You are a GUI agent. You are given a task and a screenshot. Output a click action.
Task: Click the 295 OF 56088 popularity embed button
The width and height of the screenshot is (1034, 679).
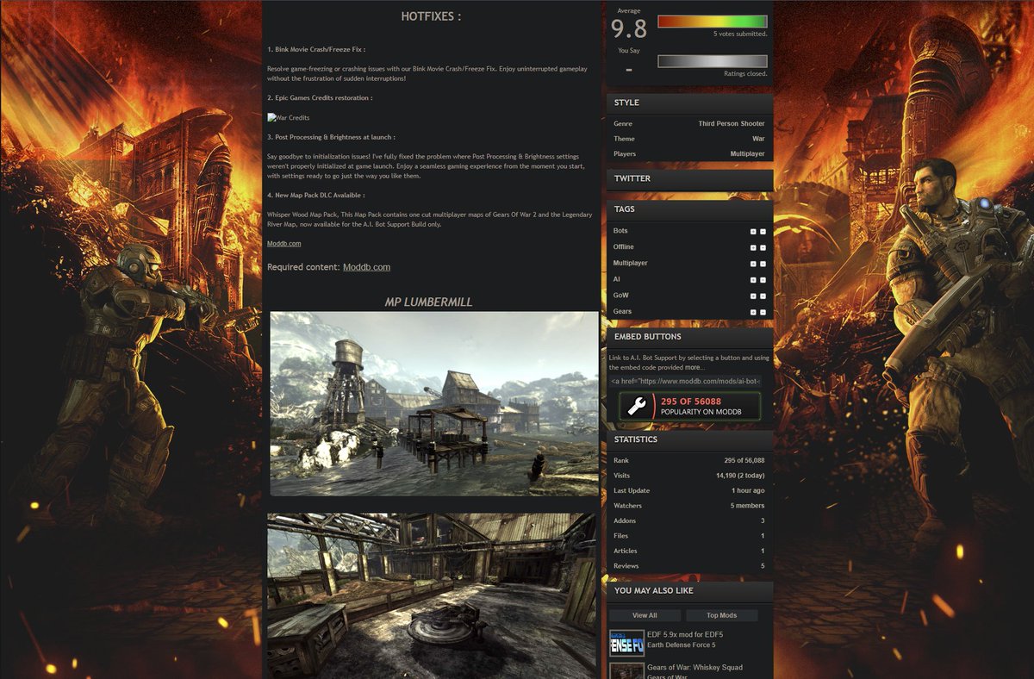coord(690,407)
